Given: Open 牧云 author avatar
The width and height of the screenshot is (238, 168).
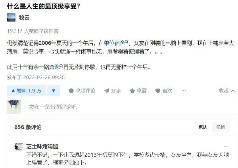Looking at the screenshot, I should 11,17.
